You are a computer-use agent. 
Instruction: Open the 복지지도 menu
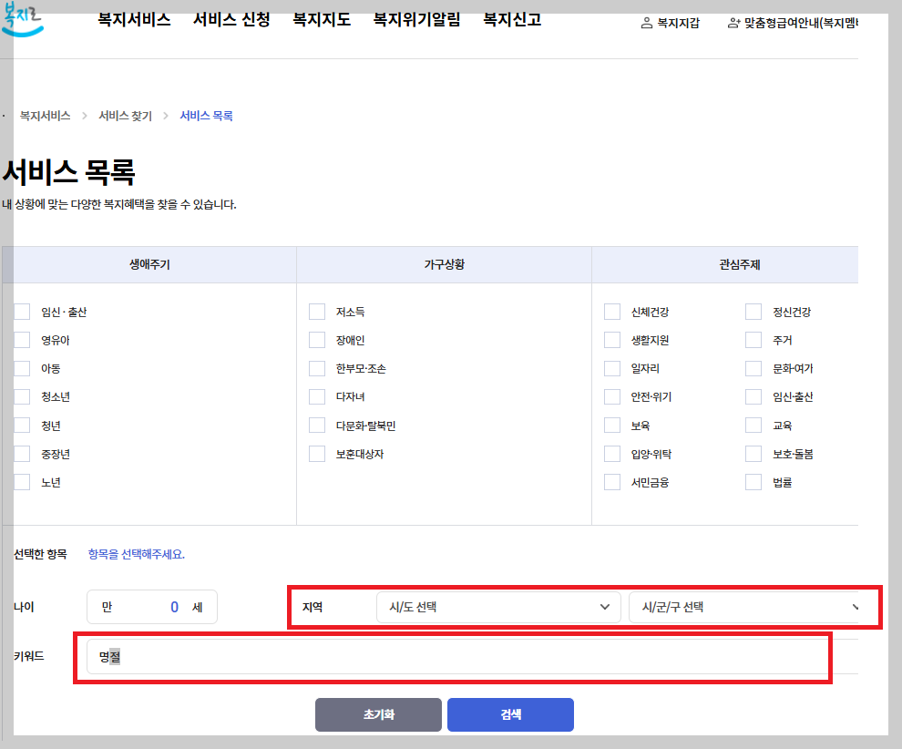click(x=321, y=20)
